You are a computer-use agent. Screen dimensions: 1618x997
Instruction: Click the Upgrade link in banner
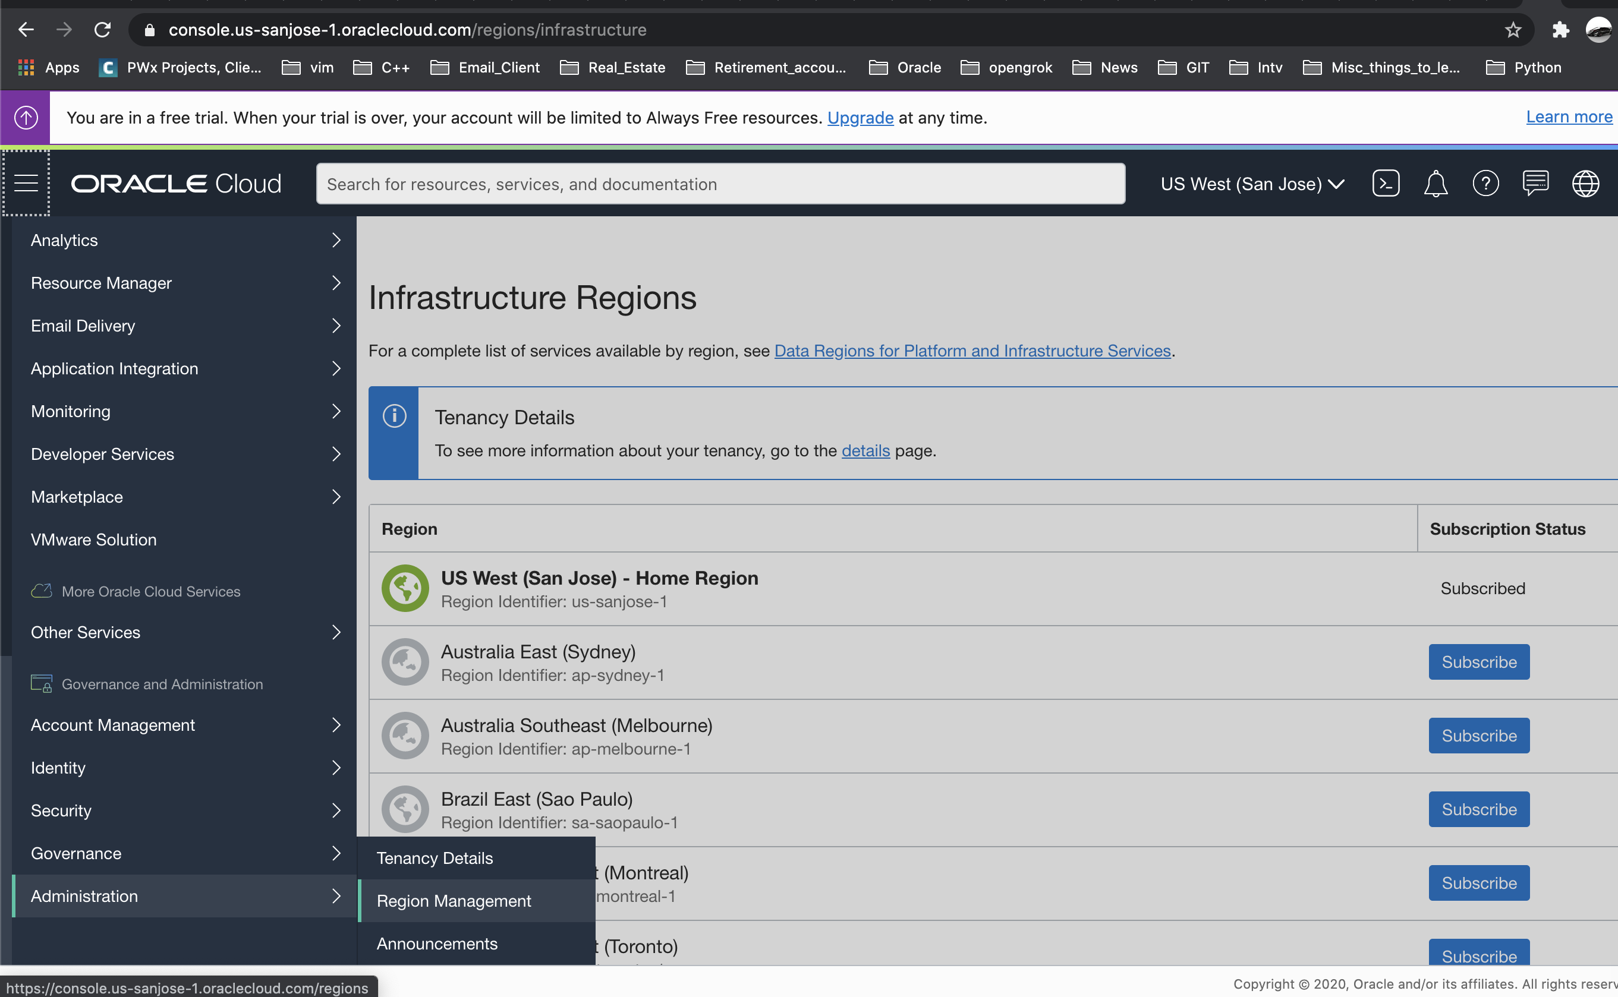point(860,118)
